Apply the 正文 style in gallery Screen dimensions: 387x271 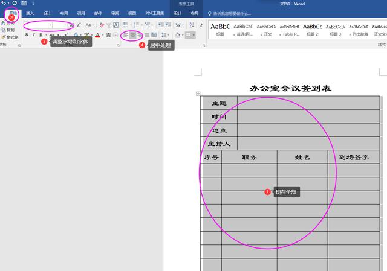click(266, 30)
